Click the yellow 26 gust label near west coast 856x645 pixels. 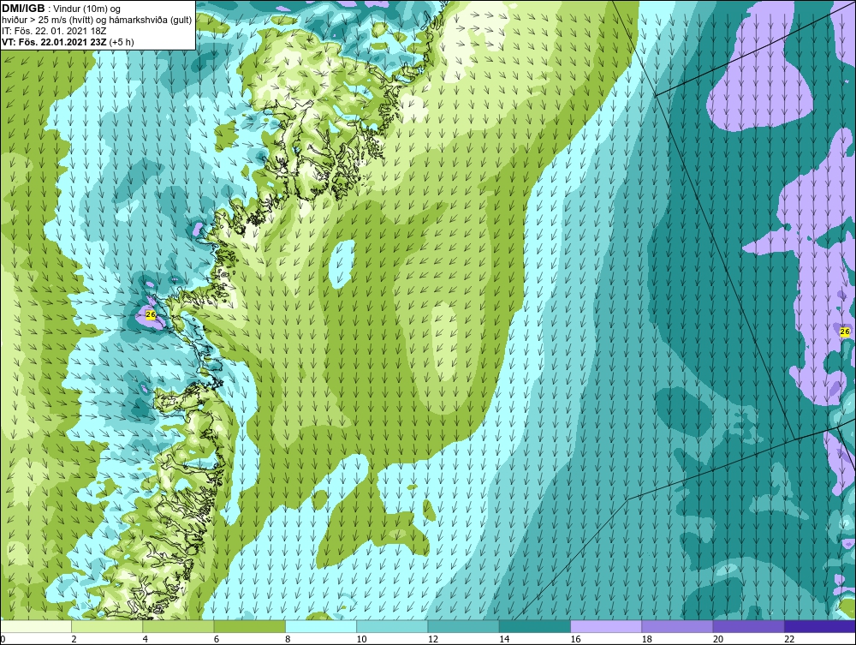(x=152, y=314)
